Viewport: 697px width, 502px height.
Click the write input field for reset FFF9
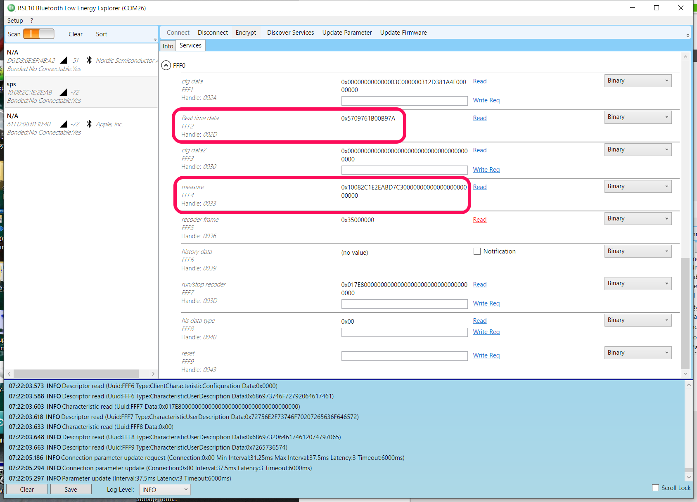coord(404,356)
